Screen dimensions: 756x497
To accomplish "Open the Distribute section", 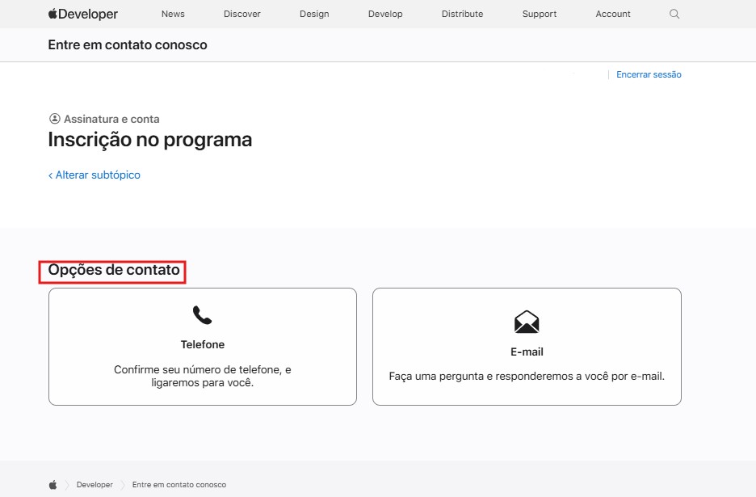I will tap(462, 14).
